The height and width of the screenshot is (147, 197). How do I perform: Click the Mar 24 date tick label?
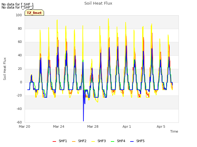tap(58, 126)
